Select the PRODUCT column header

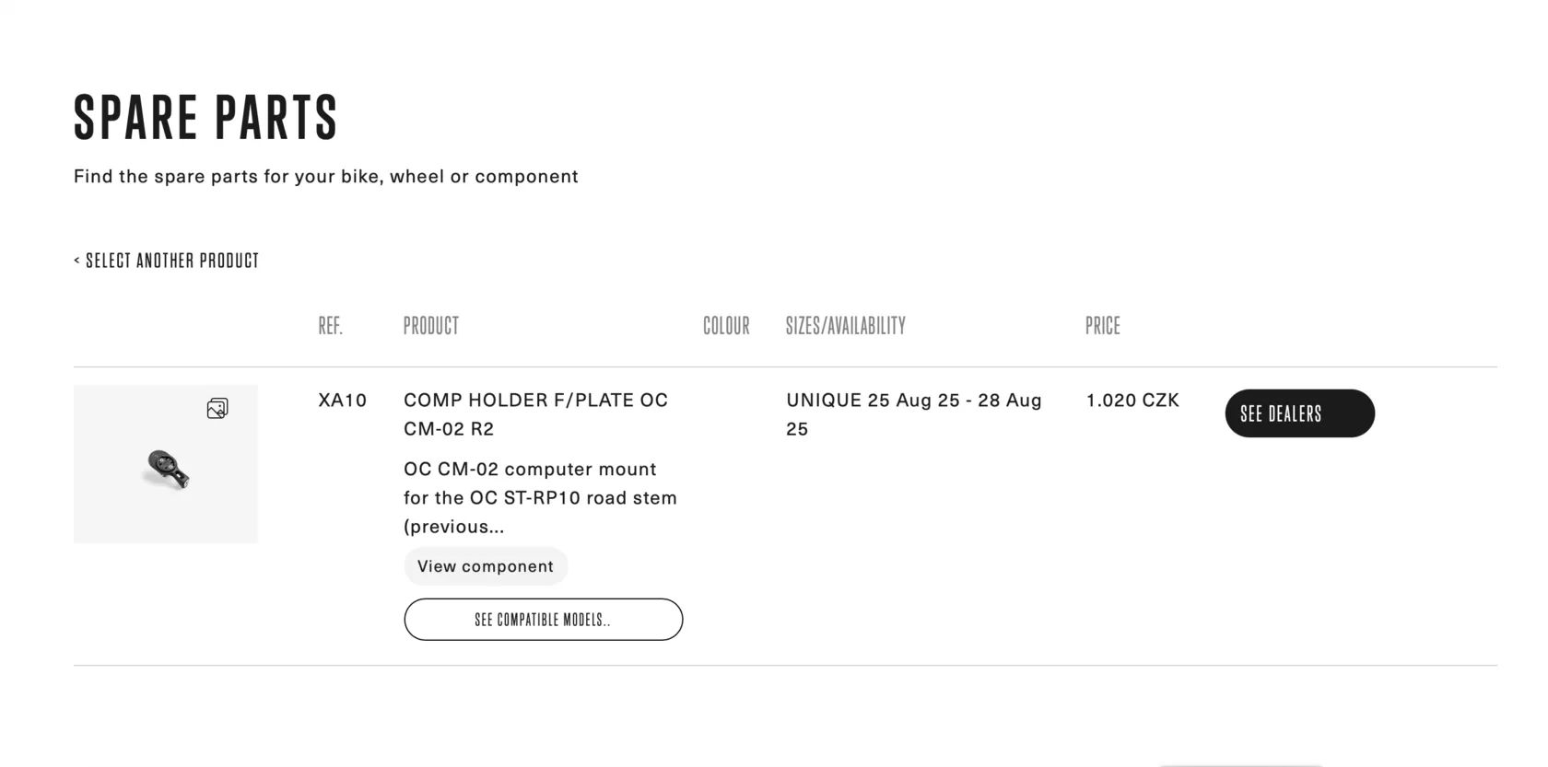(431, 326)
